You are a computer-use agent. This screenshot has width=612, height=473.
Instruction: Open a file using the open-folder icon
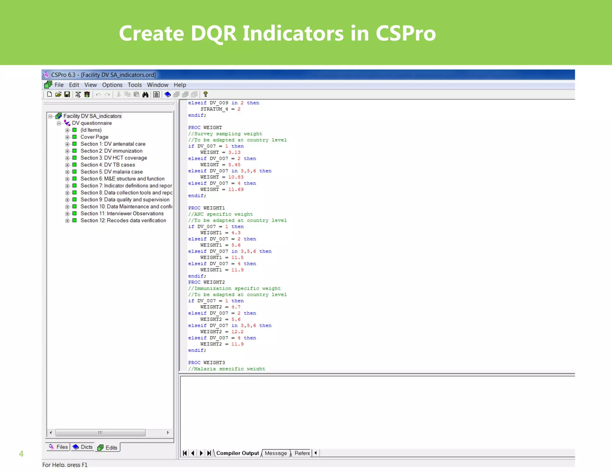(58, 94)
